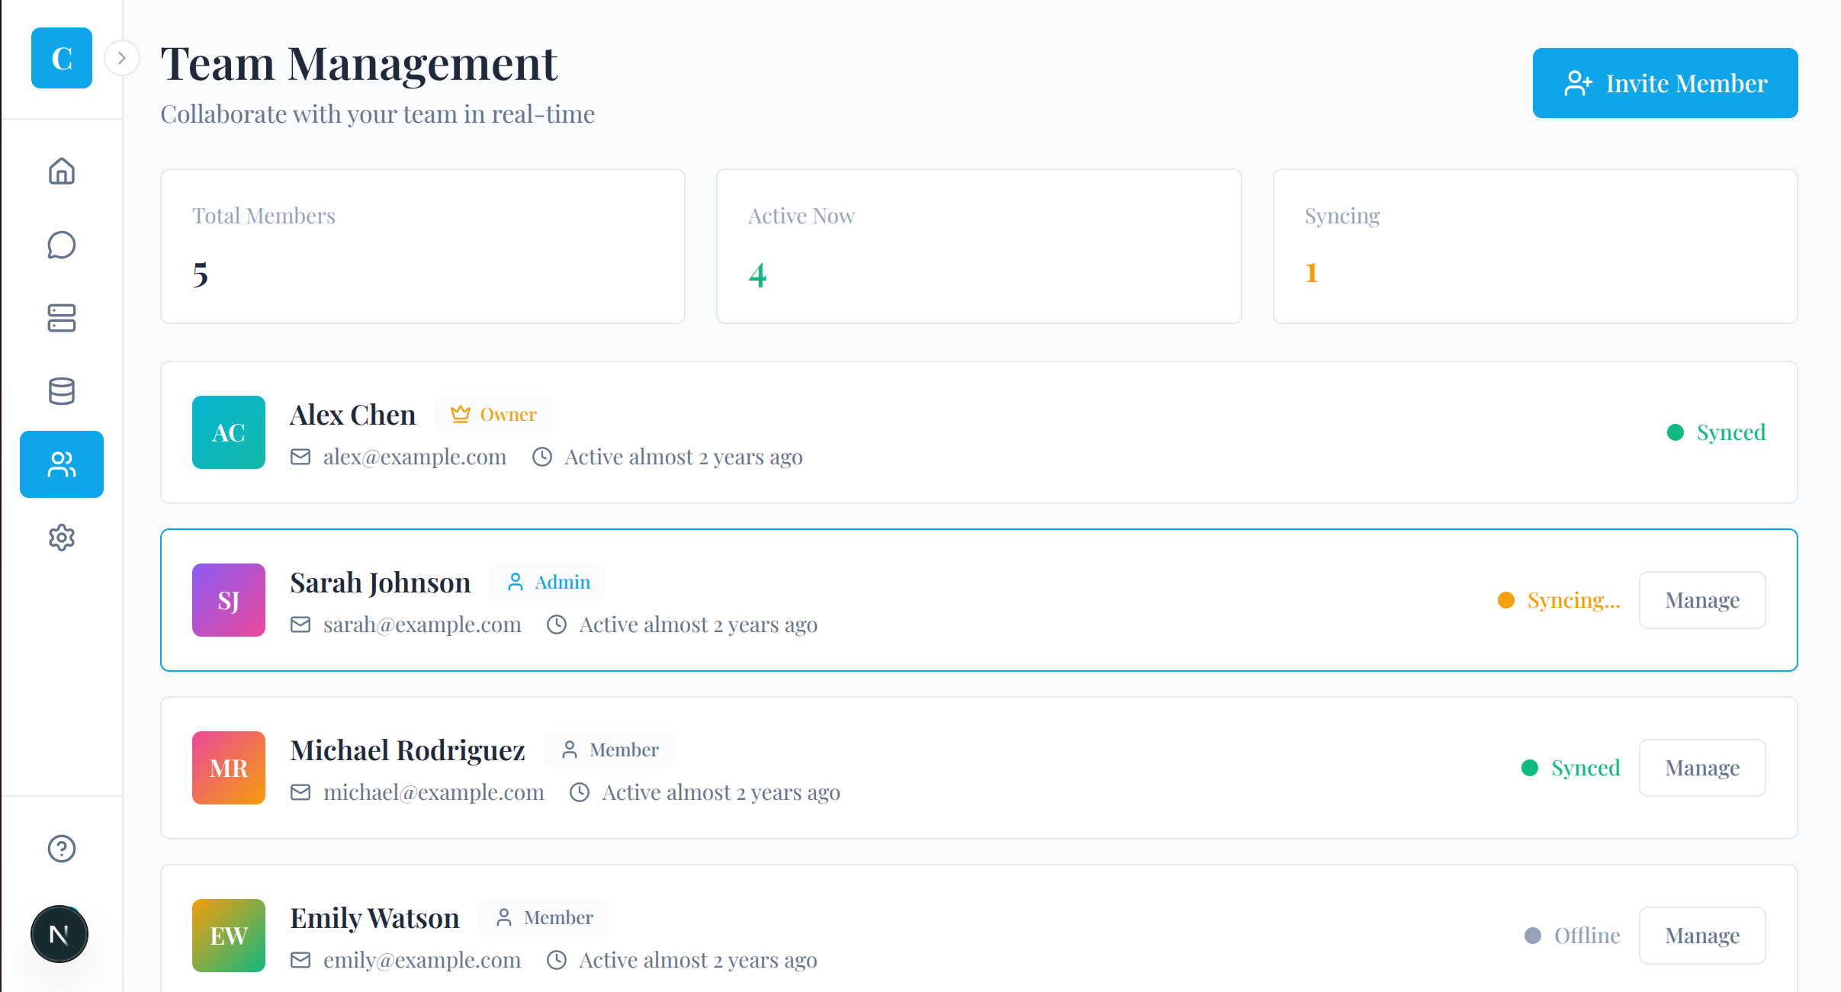Open the database cylinder sidebar icon

62,391
